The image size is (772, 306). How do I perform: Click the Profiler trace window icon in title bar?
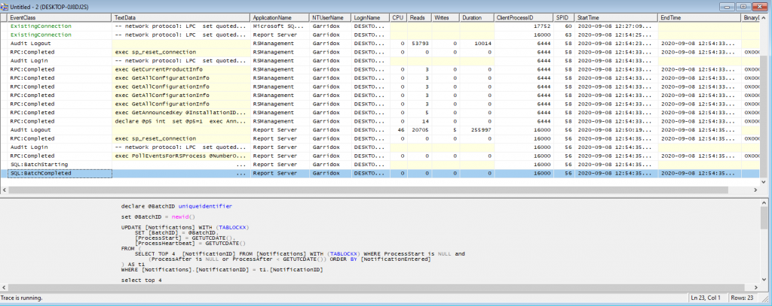tap(5, 6)
